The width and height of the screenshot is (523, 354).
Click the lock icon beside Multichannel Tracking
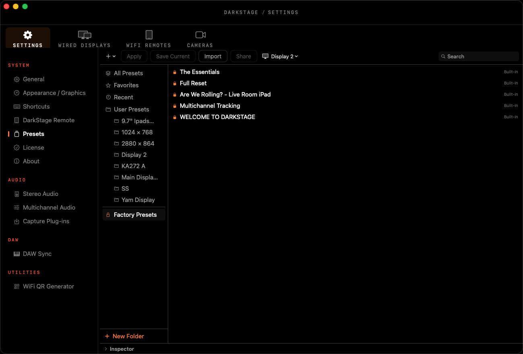click(175, 106)
